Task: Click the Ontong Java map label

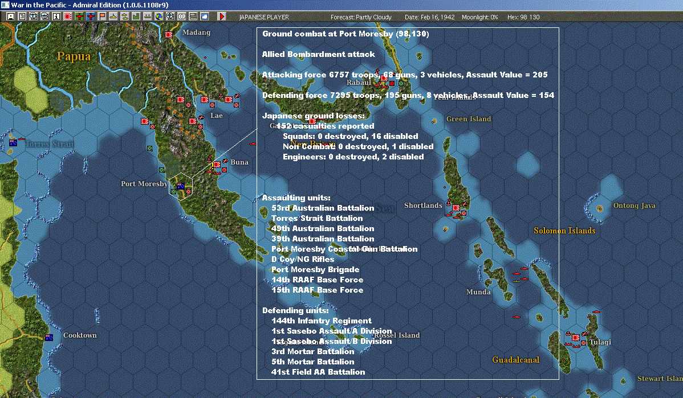Action: point(634,206)
